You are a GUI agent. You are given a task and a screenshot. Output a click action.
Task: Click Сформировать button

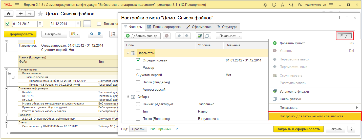20,34
